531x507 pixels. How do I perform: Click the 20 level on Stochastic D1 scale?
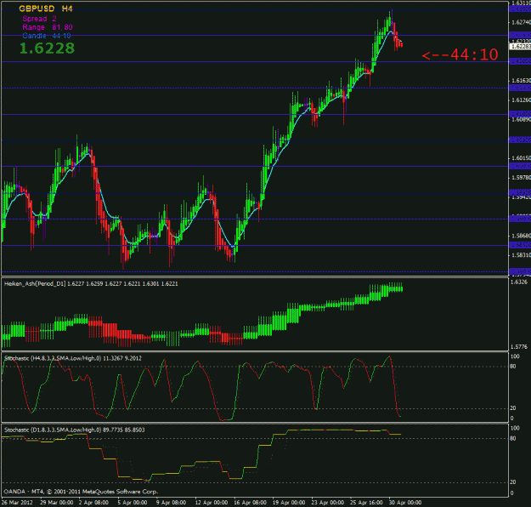point(513,481)
